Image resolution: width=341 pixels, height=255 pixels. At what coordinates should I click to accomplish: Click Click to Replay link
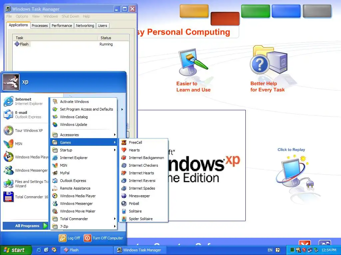tap(291, 150)
